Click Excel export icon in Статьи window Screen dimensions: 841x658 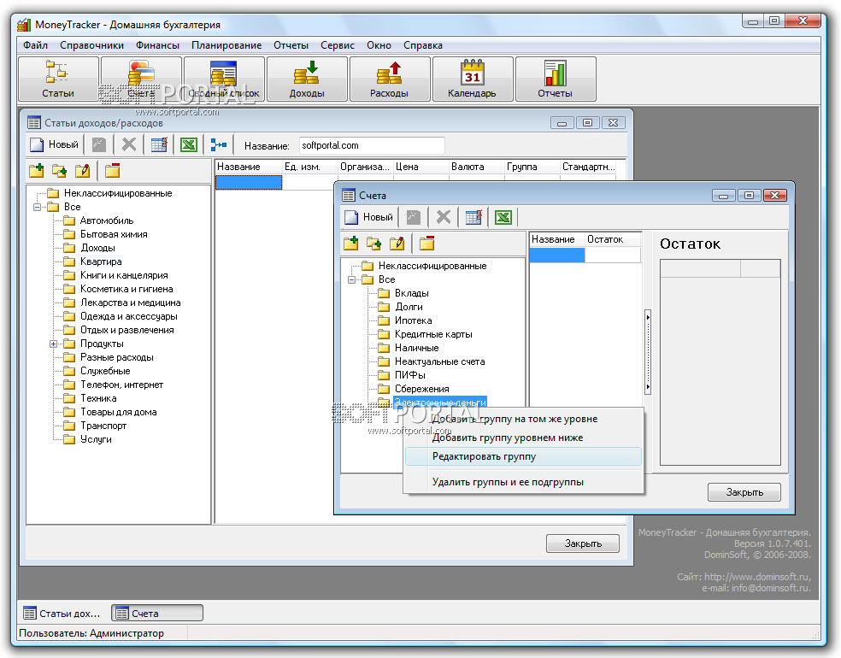[x=189, y=145]
